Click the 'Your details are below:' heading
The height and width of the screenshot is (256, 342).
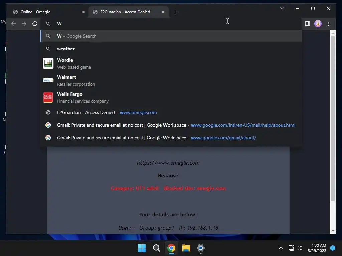point(168,215)
